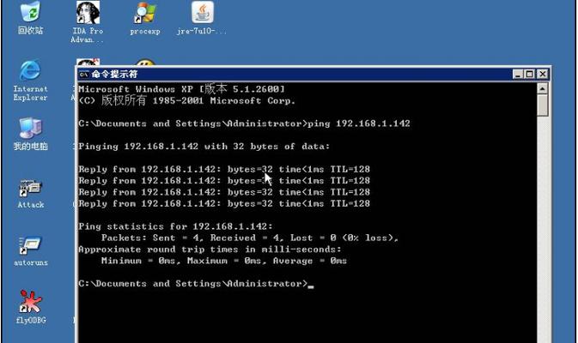Click the blinking cursor at the prompt
578x343 pixels.
coord(310,286)
